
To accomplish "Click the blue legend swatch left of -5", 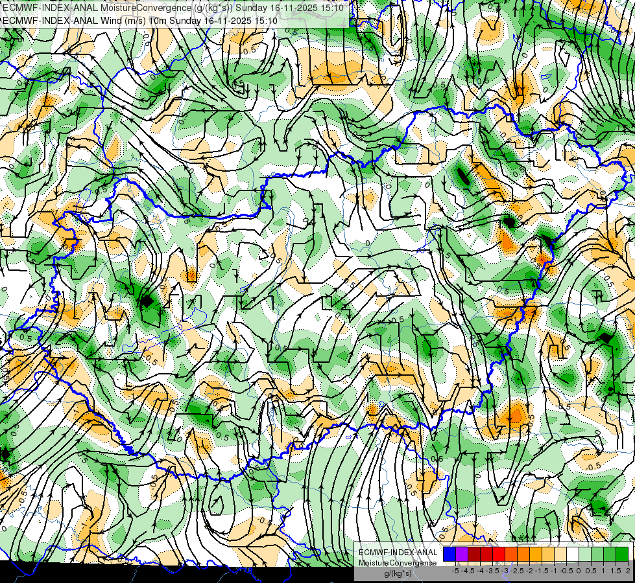I will 449,554.
